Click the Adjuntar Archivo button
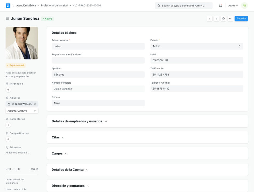254x192 pixels. tap(22, 111)
